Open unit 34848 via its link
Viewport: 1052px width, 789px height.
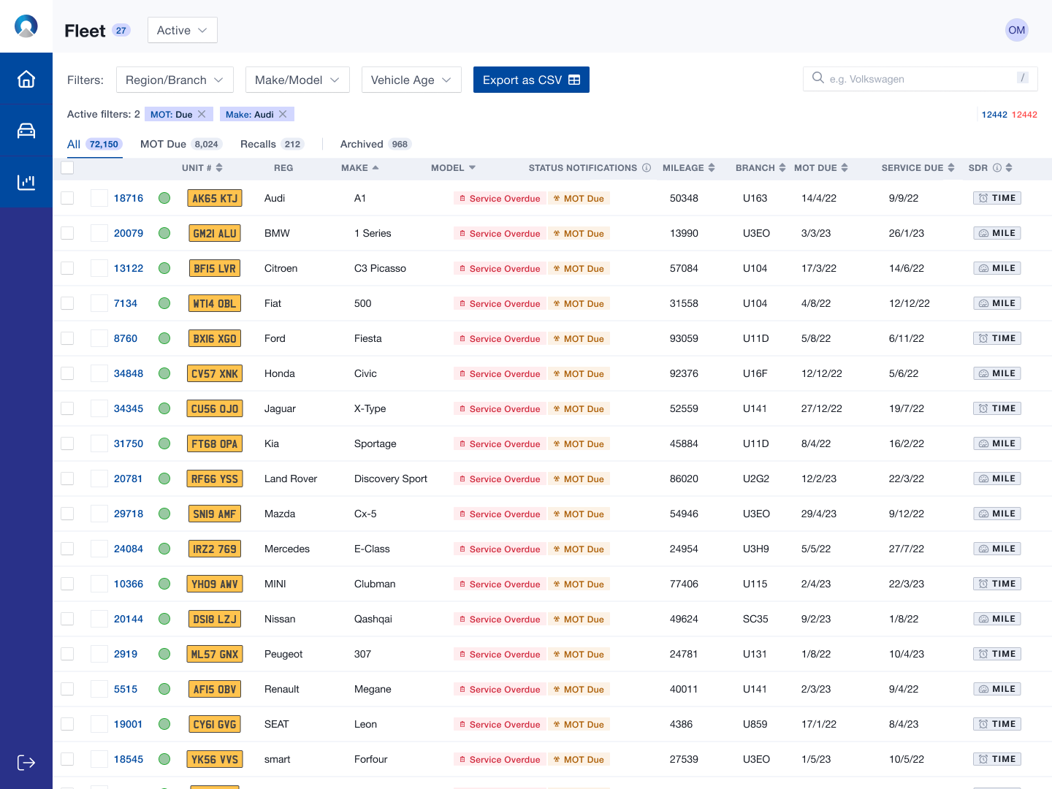[x=129, y=373]
